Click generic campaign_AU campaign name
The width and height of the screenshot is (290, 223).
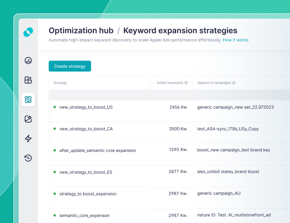tap(218, 193)
